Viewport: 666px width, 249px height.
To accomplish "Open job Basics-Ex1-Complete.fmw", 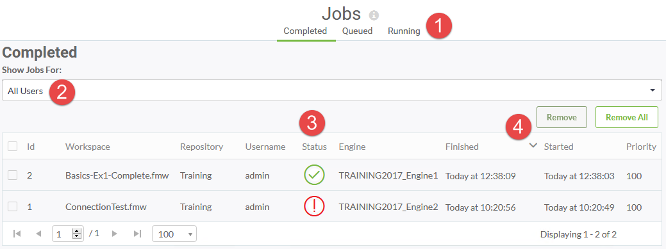I will point(117,175).
